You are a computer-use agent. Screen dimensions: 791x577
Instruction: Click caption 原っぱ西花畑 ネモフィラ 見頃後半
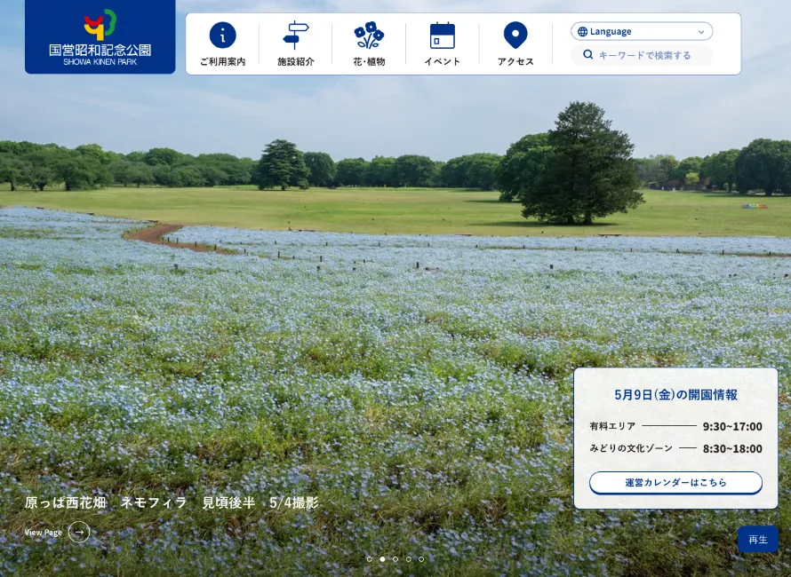point(140,502)
